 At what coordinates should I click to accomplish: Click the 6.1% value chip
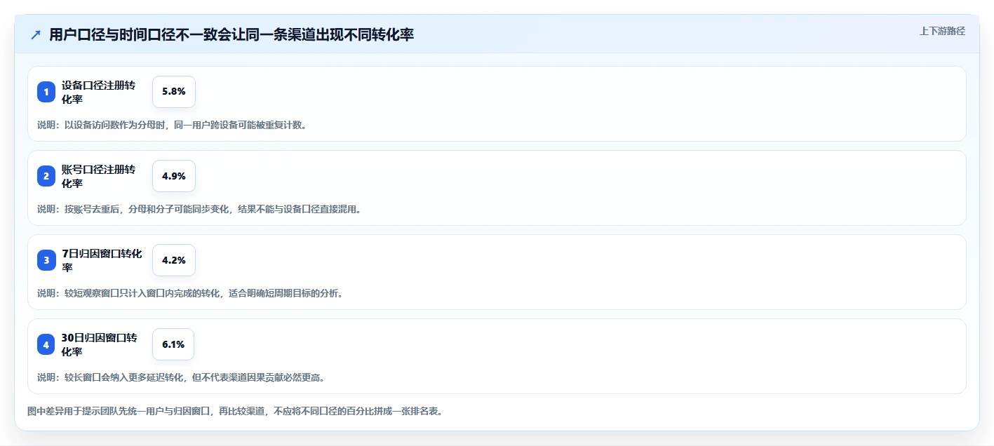[x=173, y=344]
